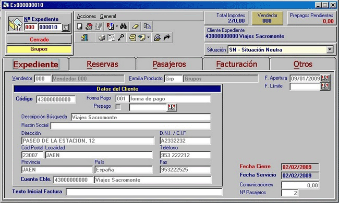Click the yellow stacked notes icon
The height and width of the screenshot is (203, 339).
(132, 38)
